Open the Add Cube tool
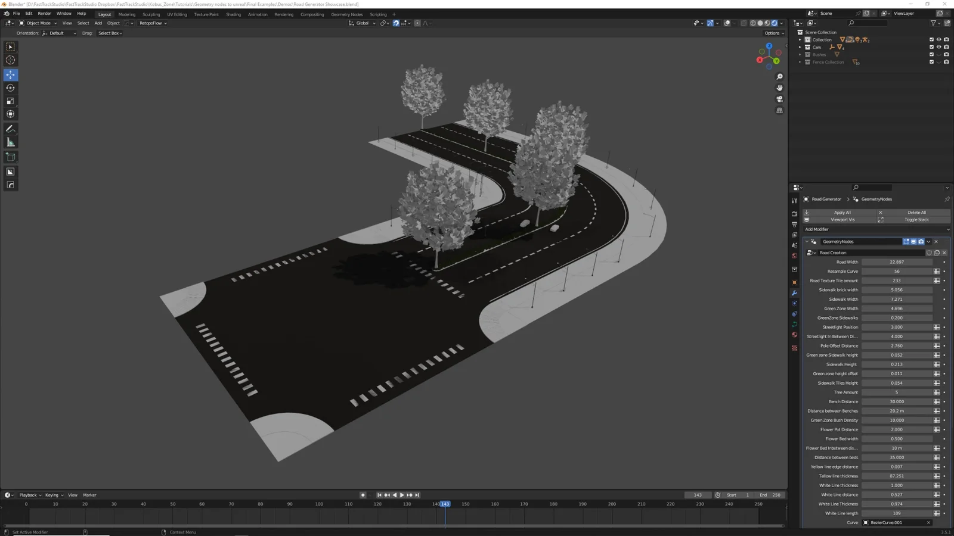 (10, 157)
